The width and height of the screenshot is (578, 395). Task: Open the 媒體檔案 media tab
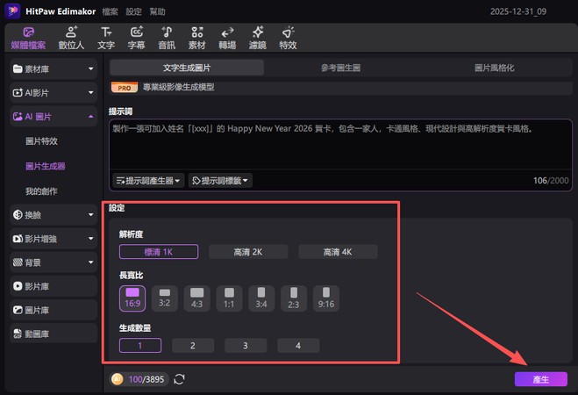click(28, 38)
